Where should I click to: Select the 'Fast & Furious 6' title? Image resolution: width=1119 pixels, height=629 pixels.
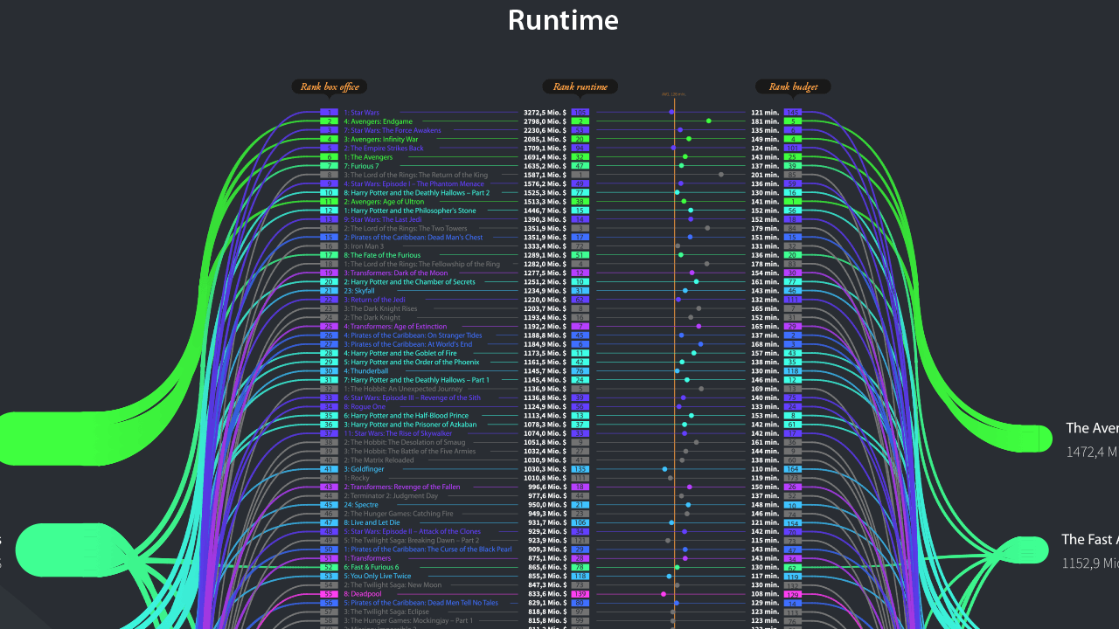372,567
